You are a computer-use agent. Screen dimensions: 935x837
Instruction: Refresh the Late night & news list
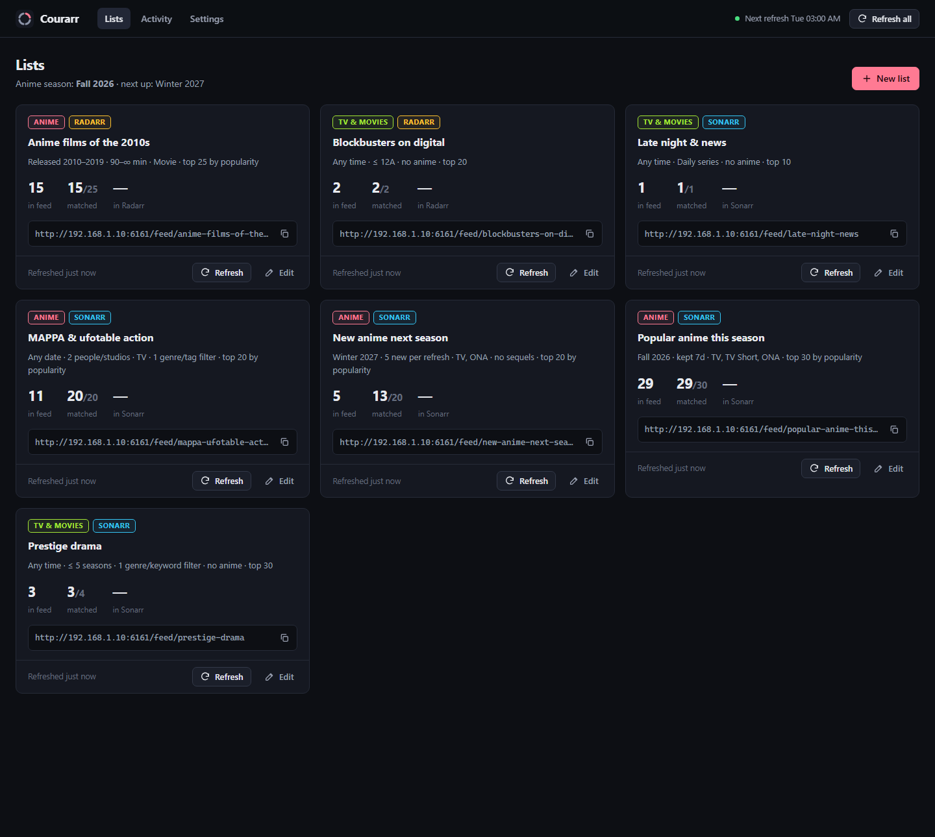830,273
